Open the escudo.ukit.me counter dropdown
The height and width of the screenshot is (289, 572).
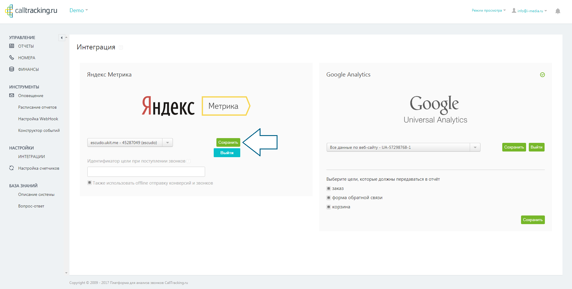pos(130,143)
